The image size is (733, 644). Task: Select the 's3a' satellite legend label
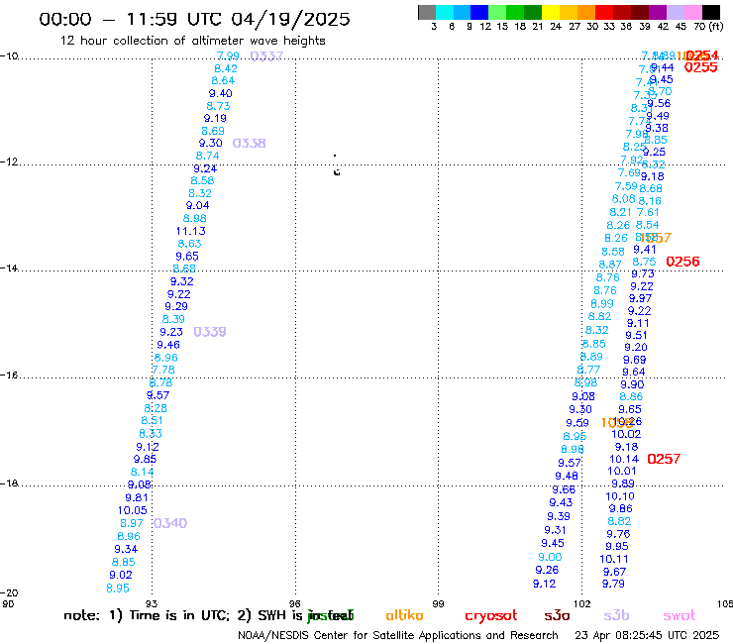click(557, 616)
